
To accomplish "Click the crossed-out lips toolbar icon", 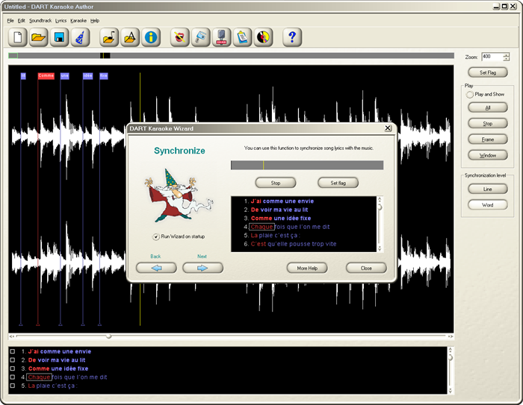I will pos(179,37).
